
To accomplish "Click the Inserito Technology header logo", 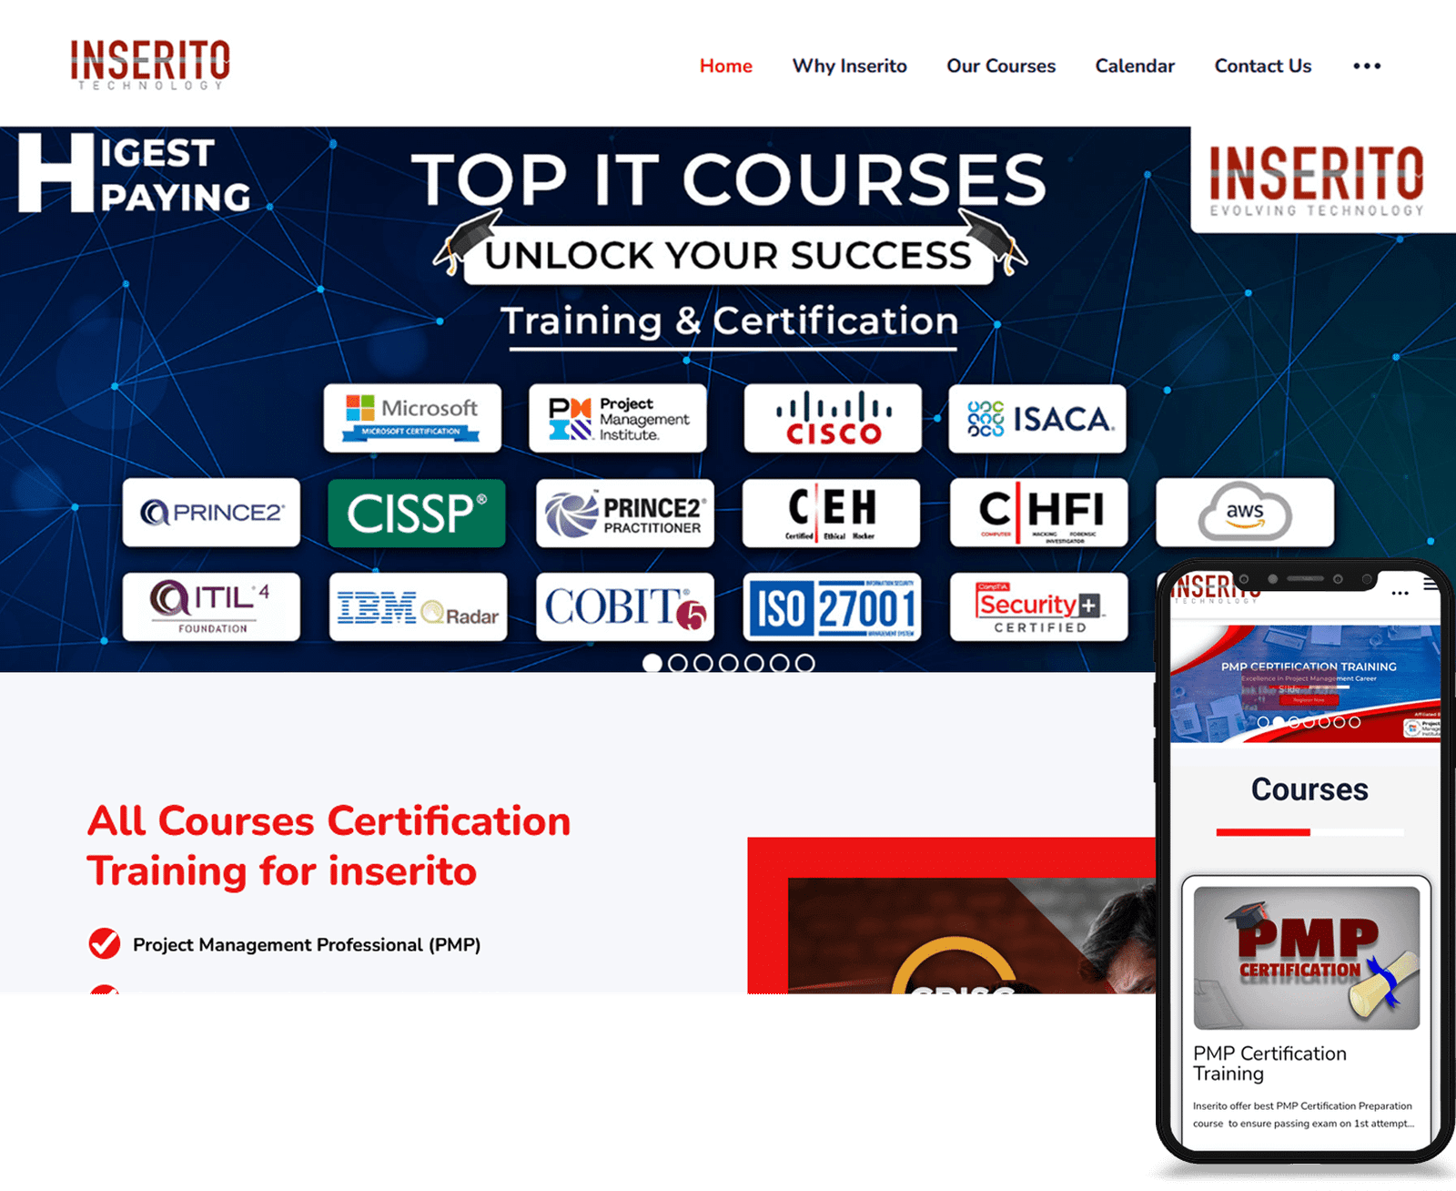I will (150, 65).
